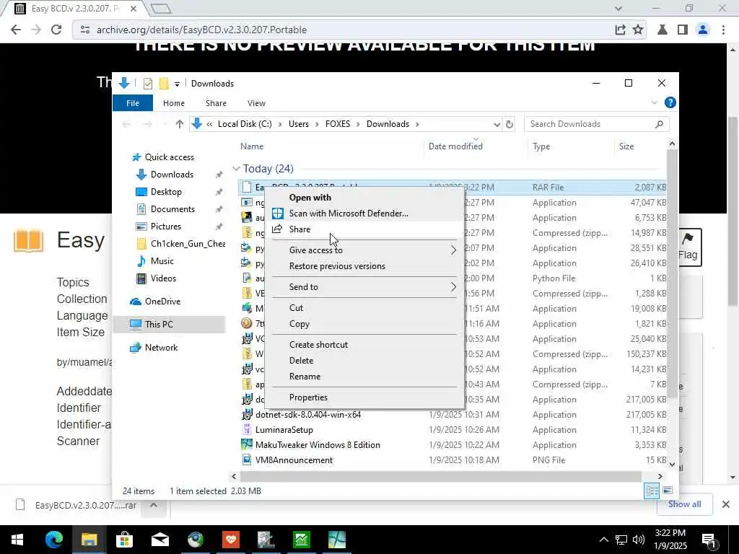The width and height of the screenshot is (739, 554).
Task: Select Desktop in the navigation pane
Action: click(x=166, y=192)
